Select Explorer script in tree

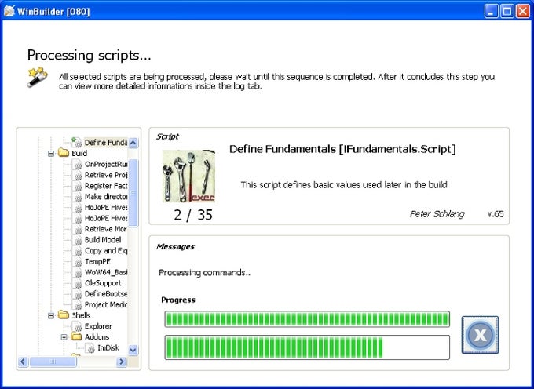click(x=98, y=326)
